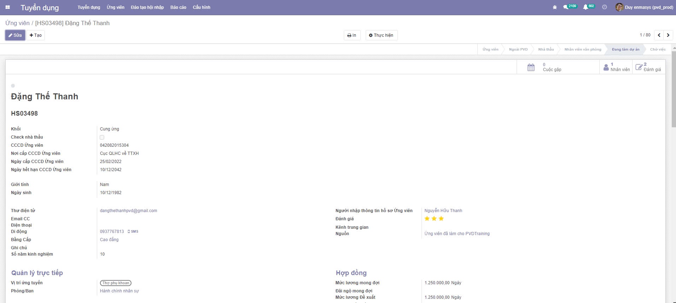Viewport: 676px width, 303px height.
Task: Select the Chờ việc stage
Action: 657,49
